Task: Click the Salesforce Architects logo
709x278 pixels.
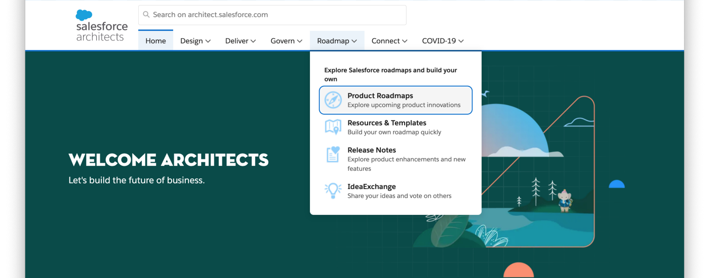Action: coord(102,25)
